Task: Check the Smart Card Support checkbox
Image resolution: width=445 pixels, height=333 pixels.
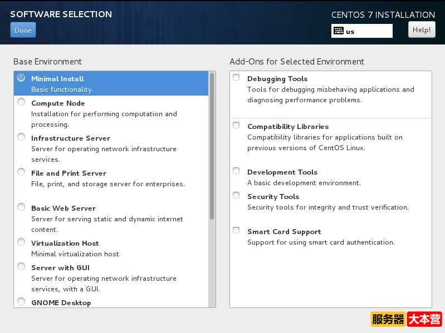Action: point(236,230)
